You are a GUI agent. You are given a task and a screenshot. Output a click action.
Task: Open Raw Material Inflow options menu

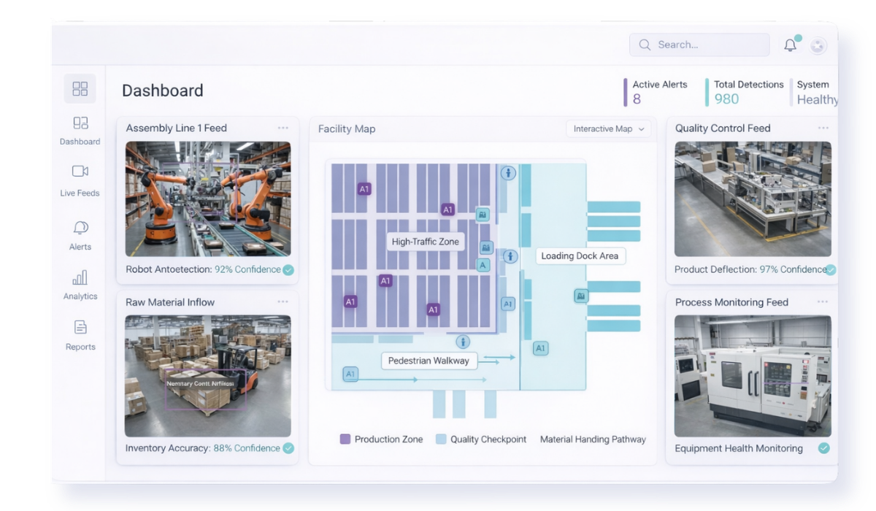[283, 302]
